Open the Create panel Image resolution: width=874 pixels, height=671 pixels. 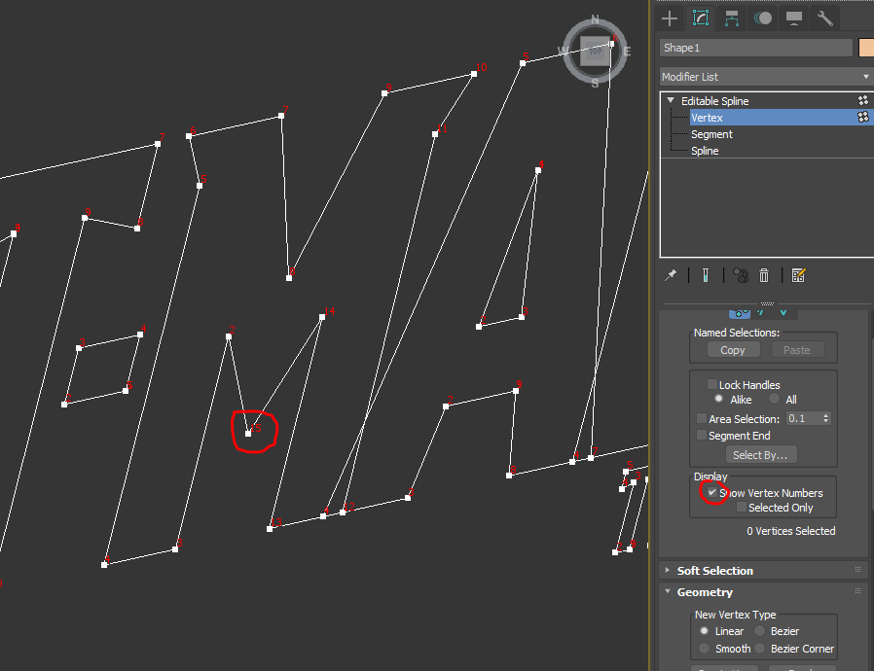pos(669,18)
